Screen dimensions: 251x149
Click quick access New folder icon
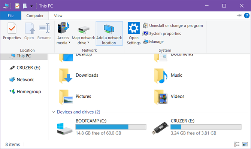tap(25, 6)
